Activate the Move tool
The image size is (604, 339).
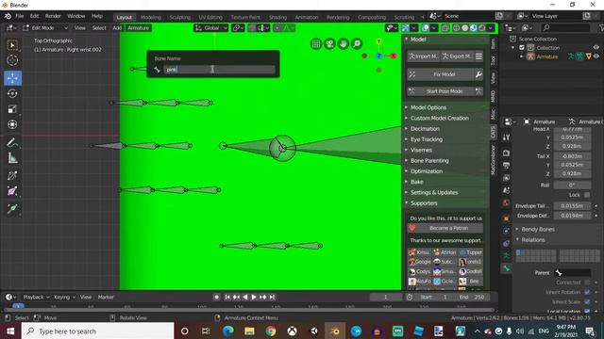pyautogui.click(x=12, y=78)
